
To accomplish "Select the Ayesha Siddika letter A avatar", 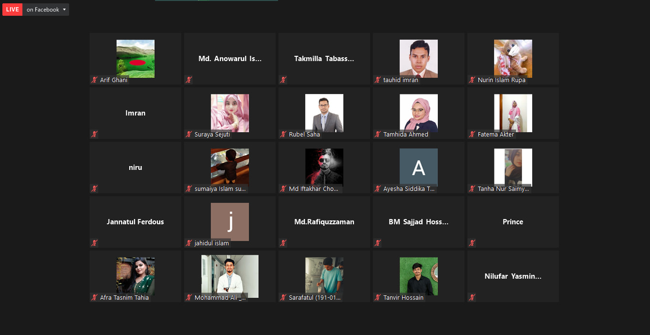I will pos(419,167).
